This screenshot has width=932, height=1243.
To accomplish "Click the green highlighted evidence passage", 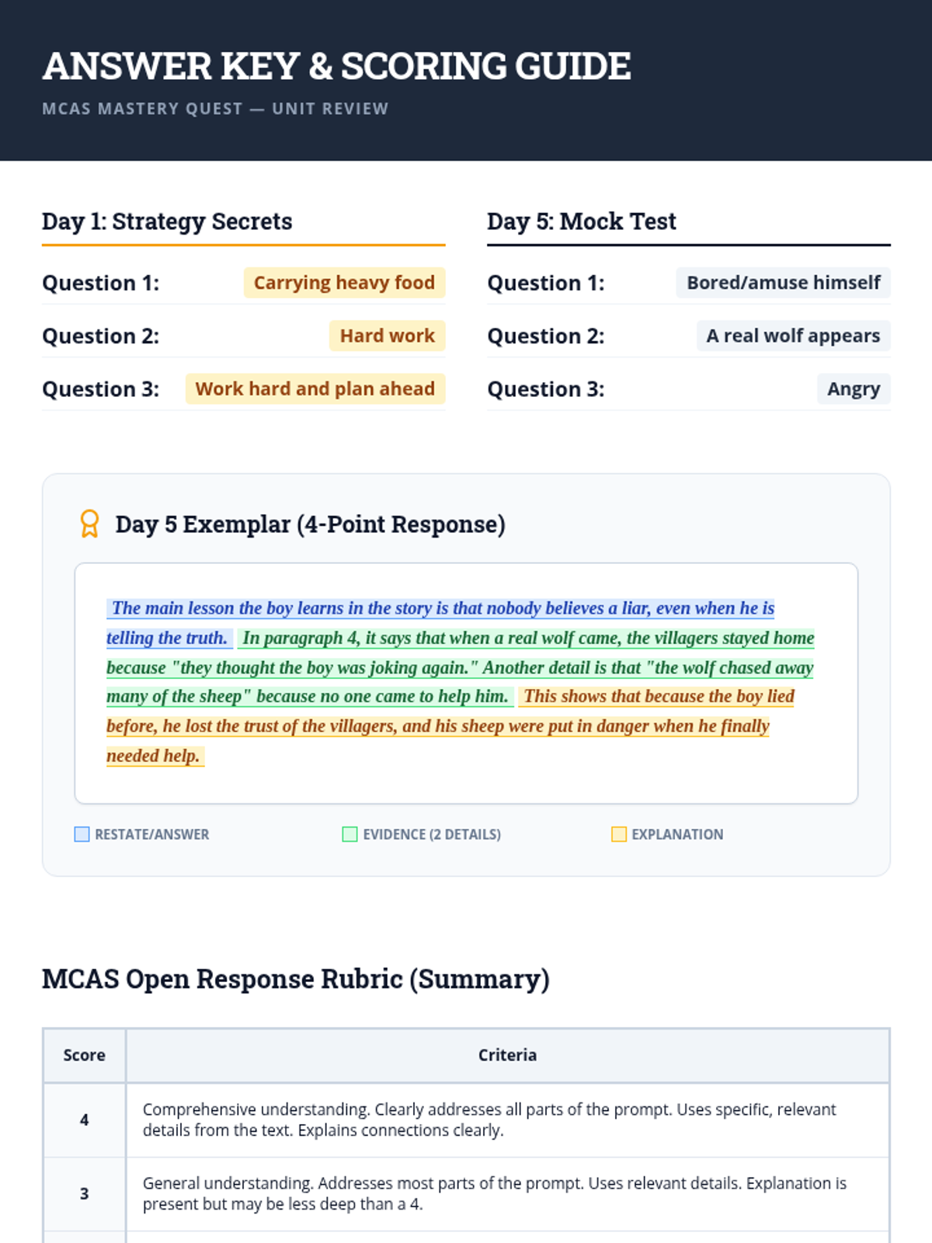I will 458,668.
